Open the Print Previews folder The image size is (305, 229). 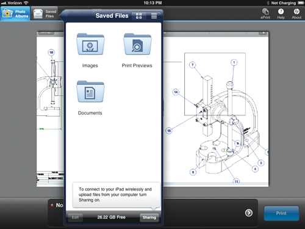point(137,44)
